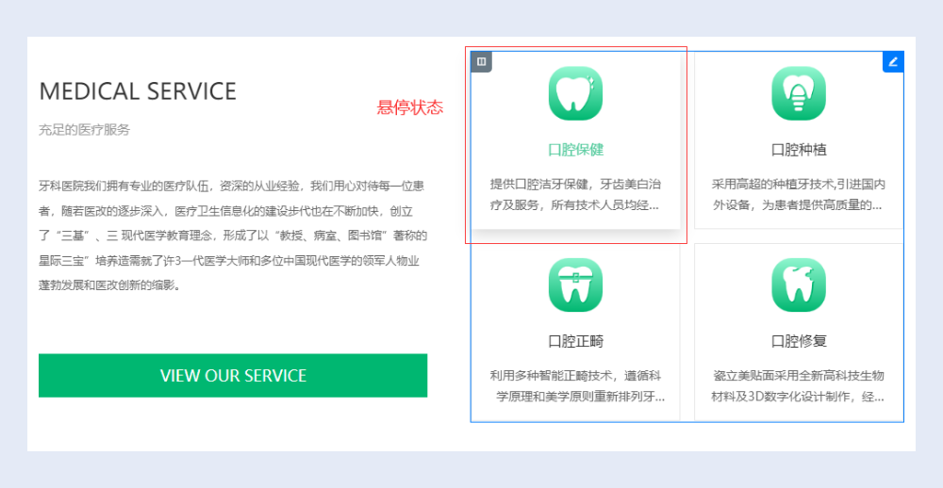Open the 口腔保健 service title link

click(x=575, y=150)
